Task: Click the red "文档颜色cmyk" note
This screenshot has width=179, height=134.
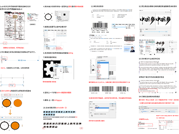Action: pos(144,119)
